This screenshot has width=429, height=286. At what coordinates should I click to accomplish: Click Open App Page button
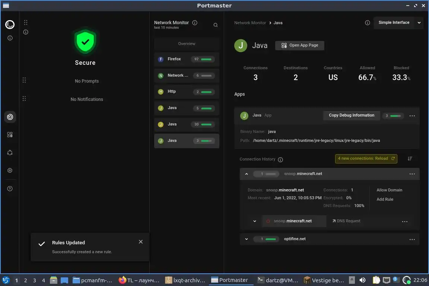pos(299,45)
